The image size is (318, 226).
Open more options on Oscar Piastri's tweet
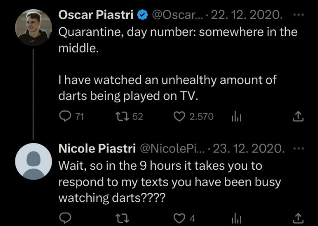point(299,14)
